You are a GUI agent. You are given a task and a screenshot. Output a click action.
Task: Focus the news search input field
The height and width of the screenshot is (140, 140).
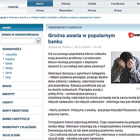(x=18, y=41)
